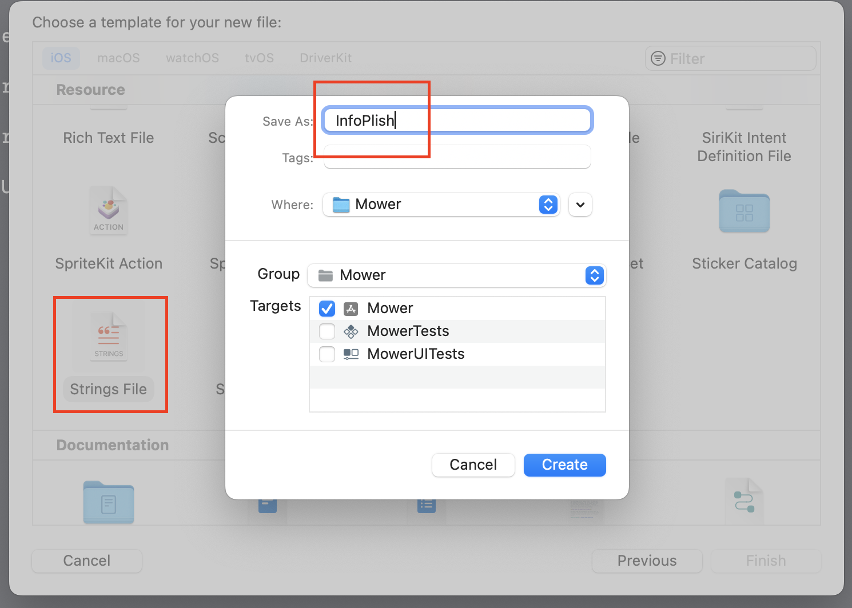852x608 pixels.
Task: Select the Rich Text File template
Action: (x=109, y=138)
